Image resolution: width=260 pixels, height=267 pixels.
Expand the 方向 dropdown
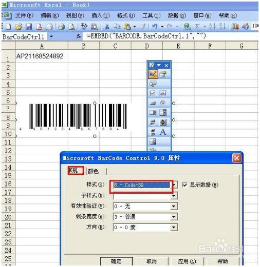[174, 227]
